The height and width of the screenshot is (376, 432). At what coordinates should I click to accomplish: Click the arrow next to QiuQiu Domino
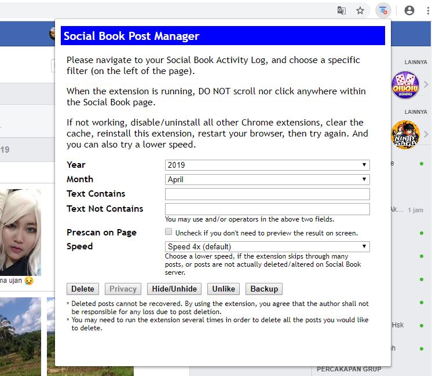(426, 84)
